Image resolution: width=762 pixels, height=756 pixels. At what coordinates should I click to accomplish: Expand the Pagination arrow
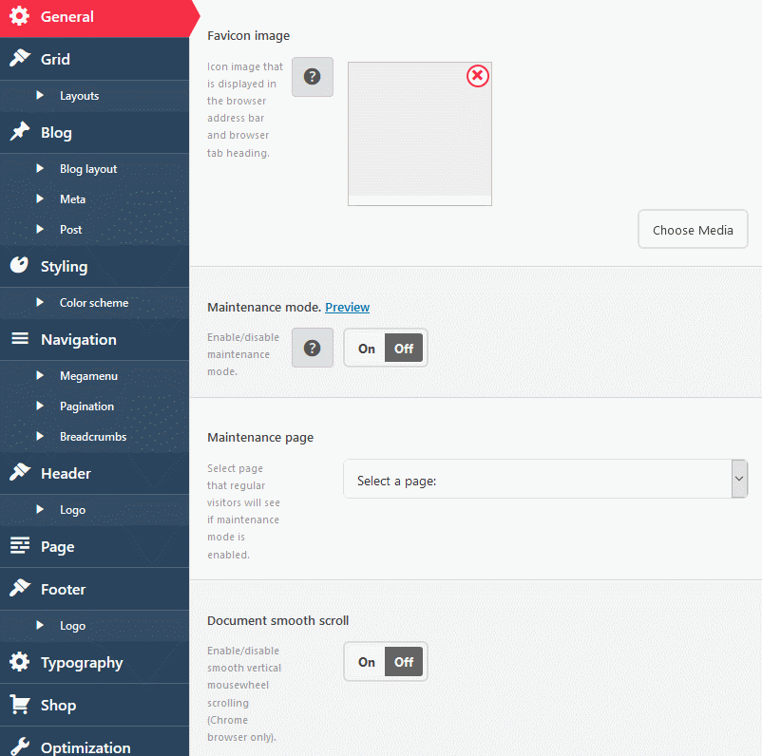coord(40,406)
